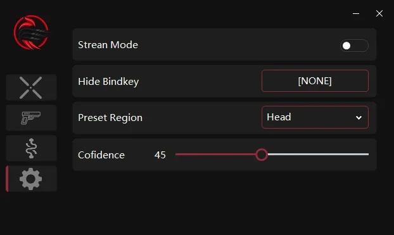Click the Cofidence slider circular handle
Viewport: 394px width, 235px height.
262,155
